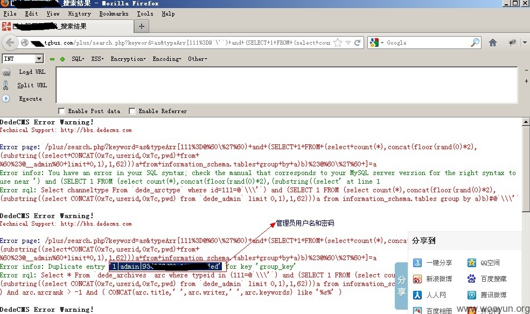Click the Execute button label

[x=30, y=99]
